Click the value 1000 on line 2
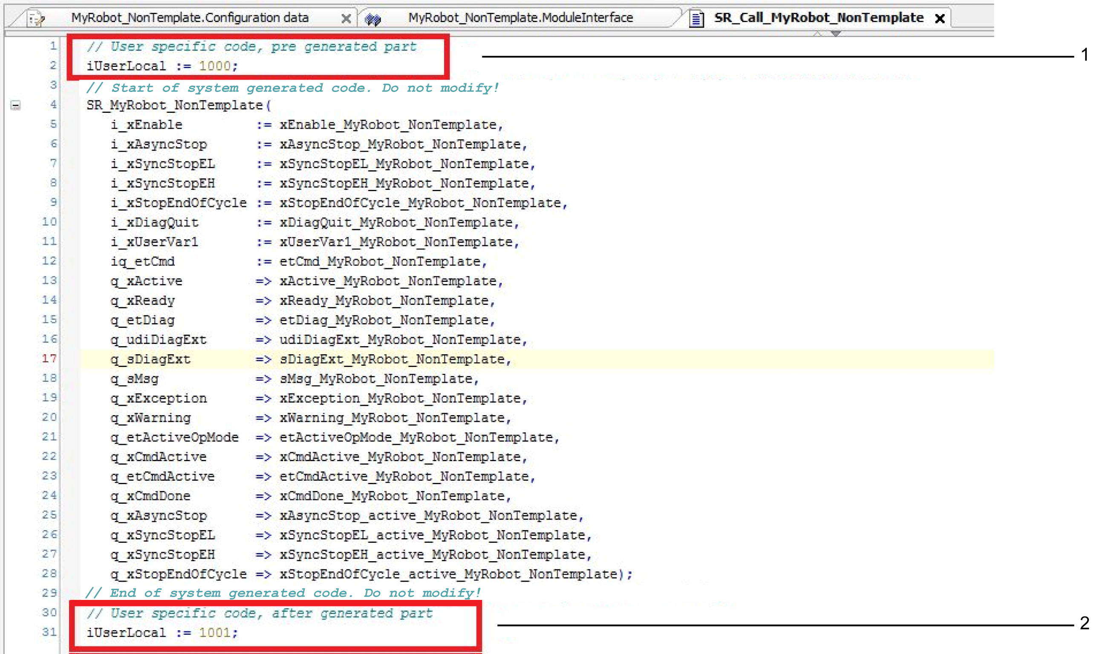Screen dimensions: 1097x654 tap(214, 66)
